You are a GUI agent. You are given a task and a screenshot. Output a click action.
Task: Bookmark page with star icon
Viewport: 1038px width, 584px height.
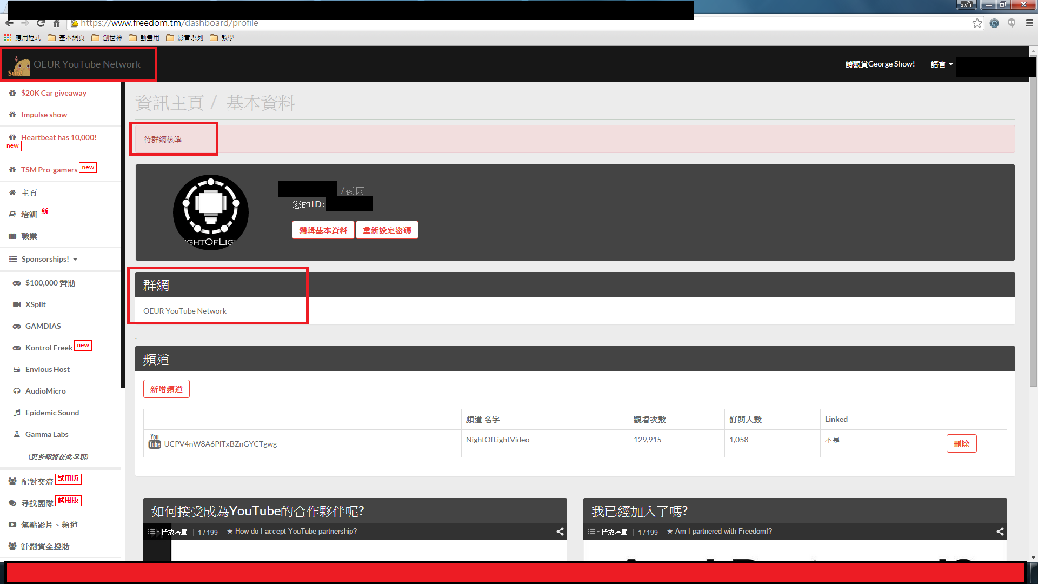pyautogui.click(x=977, y=23)
